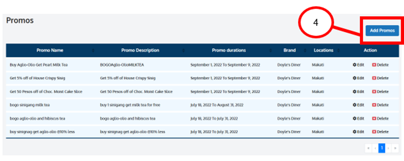Image resolution: width=404 pixels, height=161 pixels.
Task: Sort by Promo Description column arrows
Action: point(183,51)
